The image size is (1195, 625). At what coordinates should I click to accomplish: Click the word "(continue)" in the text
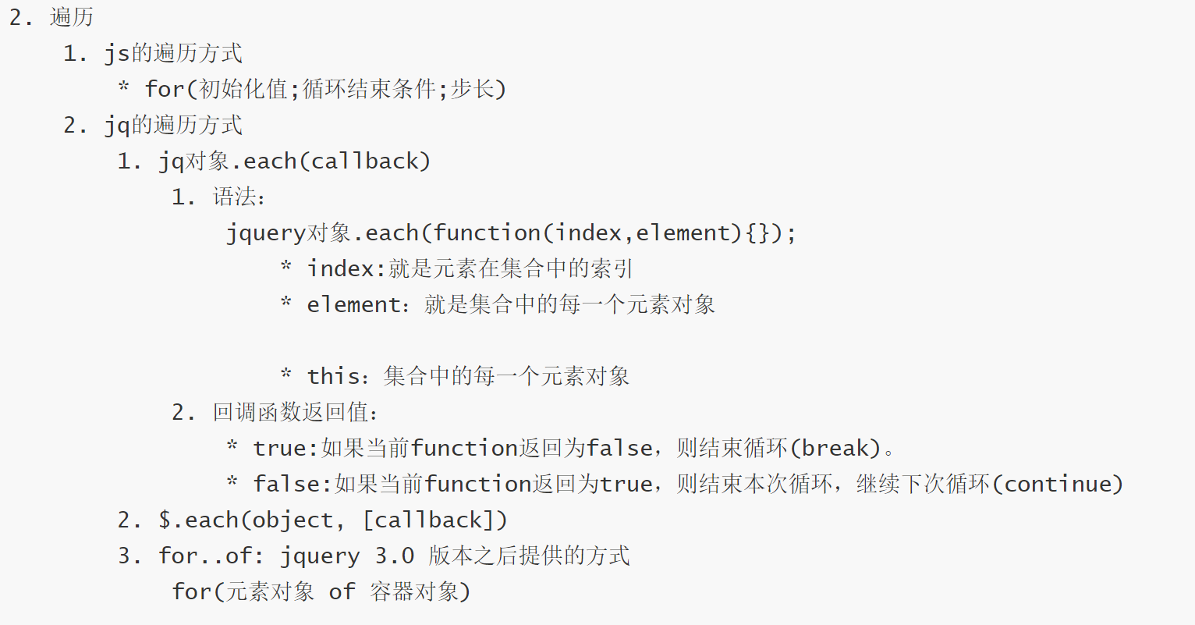click(x=1057, y=484)
